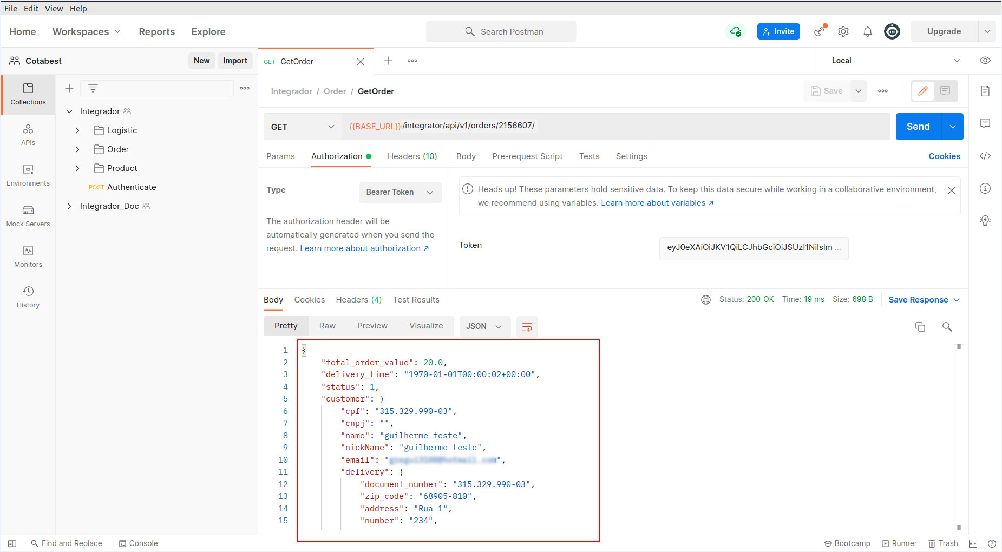Open the documentation pane icon
Screen dimensions: 1002x552
(x=985, y=91)
